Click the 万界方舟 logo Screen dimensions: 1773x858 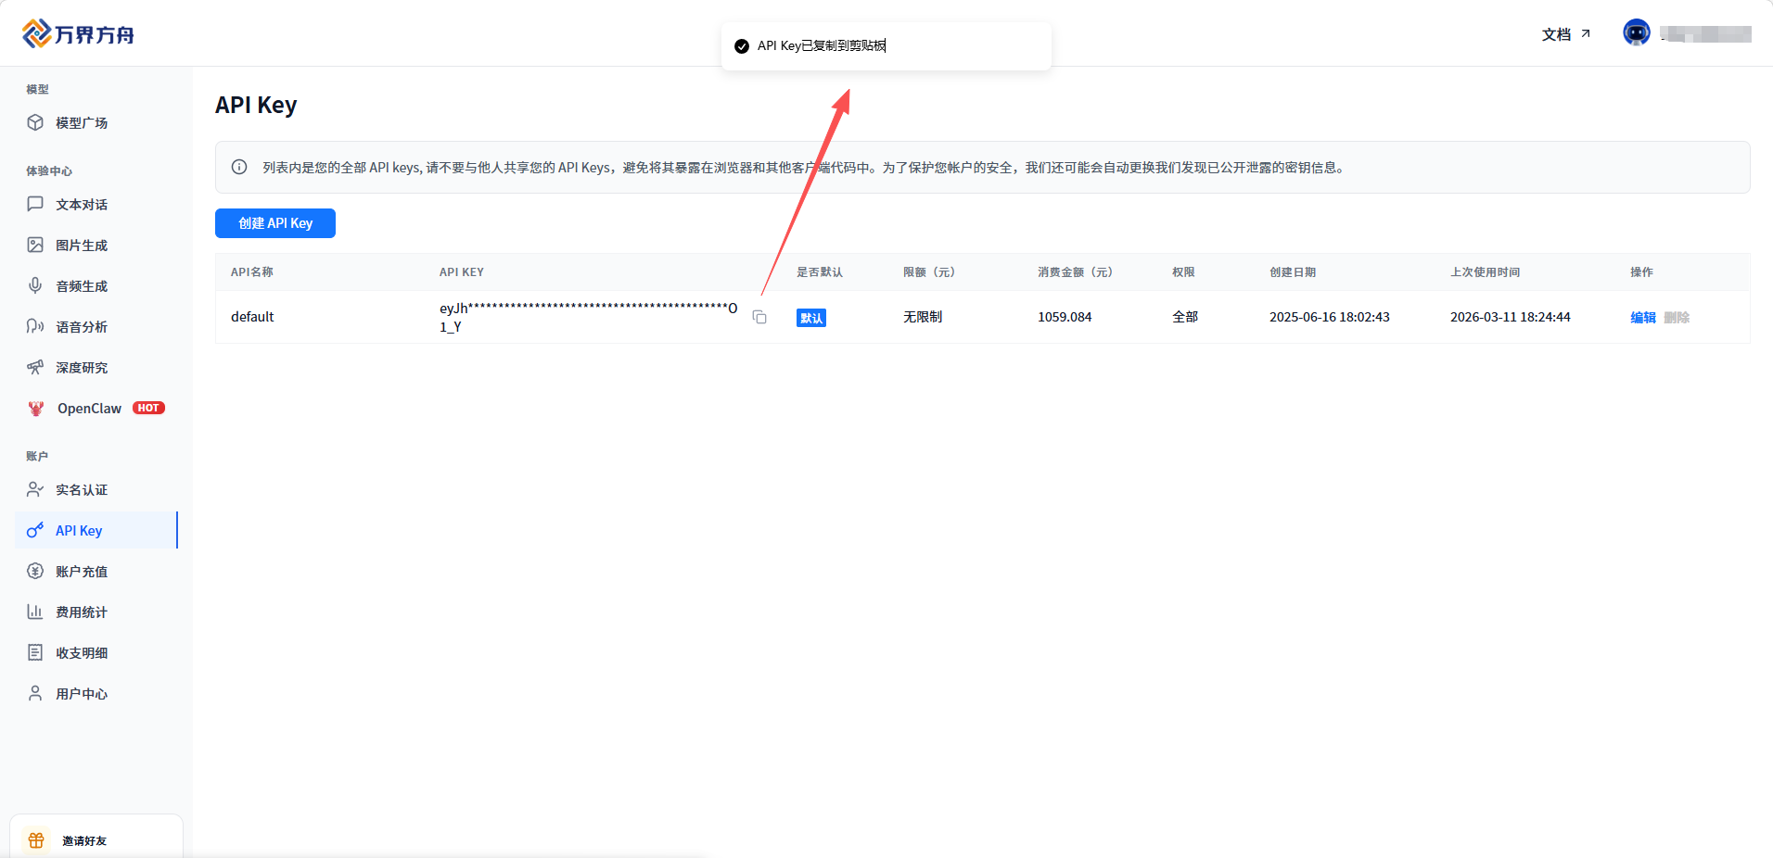pyautogui.click(x=79, y=34)
